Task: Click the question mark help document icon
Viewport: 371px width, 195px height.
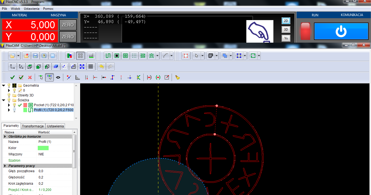Action: pos(44,56)
